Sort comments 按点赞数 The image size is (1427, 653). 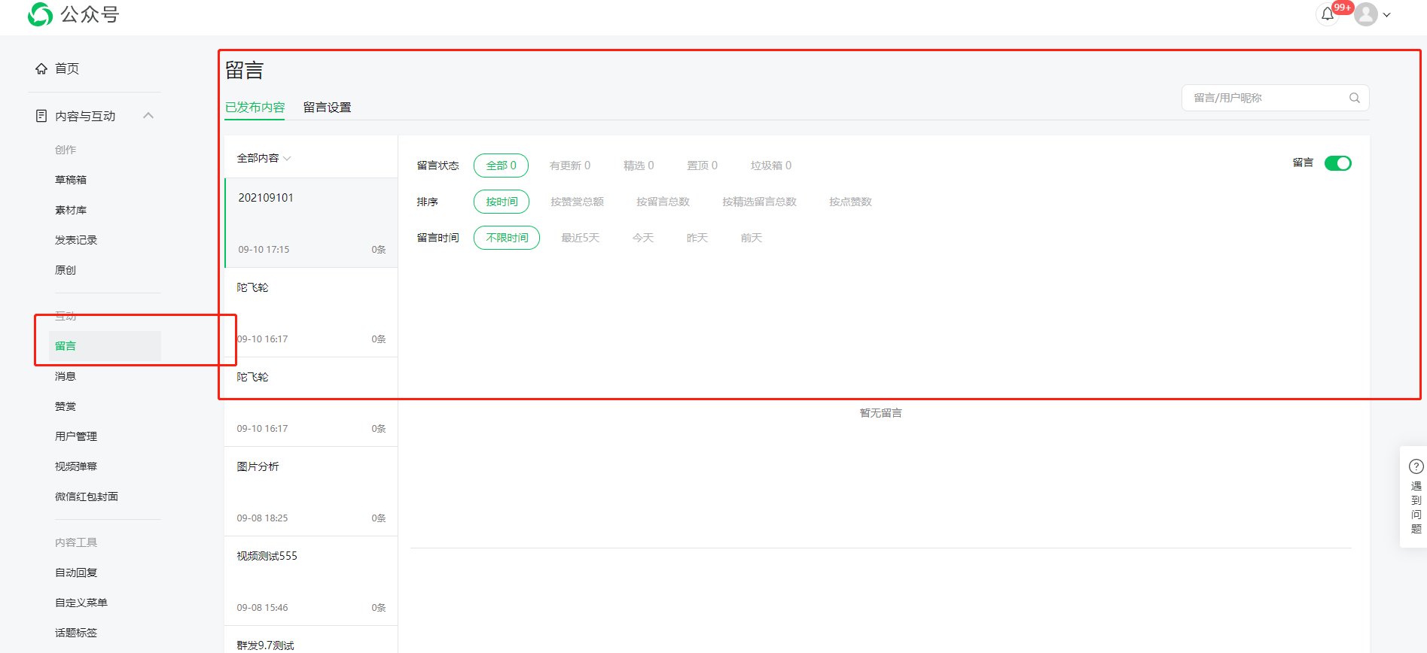(x=850, y=202)
